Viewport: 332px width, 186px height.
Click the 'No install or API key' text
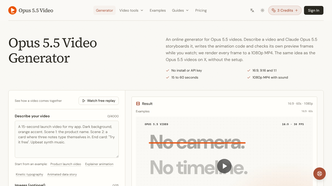pyautogui.click(x=186, y=70)
